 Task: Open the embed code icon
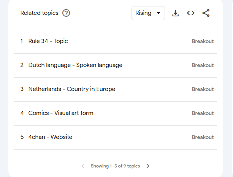click(190, 13)
